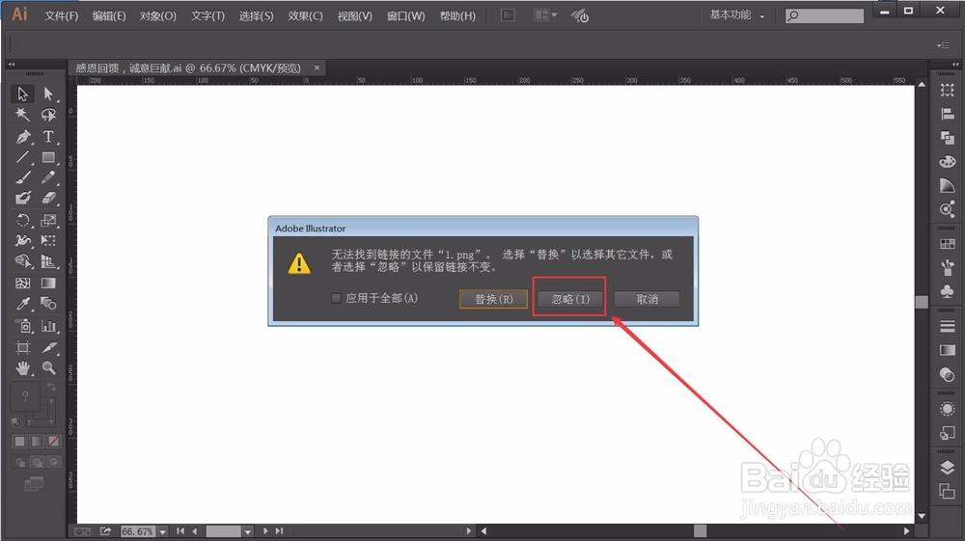Open the Graphic Styles panel icon
The image size is (965, 541).
click(x=948, y=433)
